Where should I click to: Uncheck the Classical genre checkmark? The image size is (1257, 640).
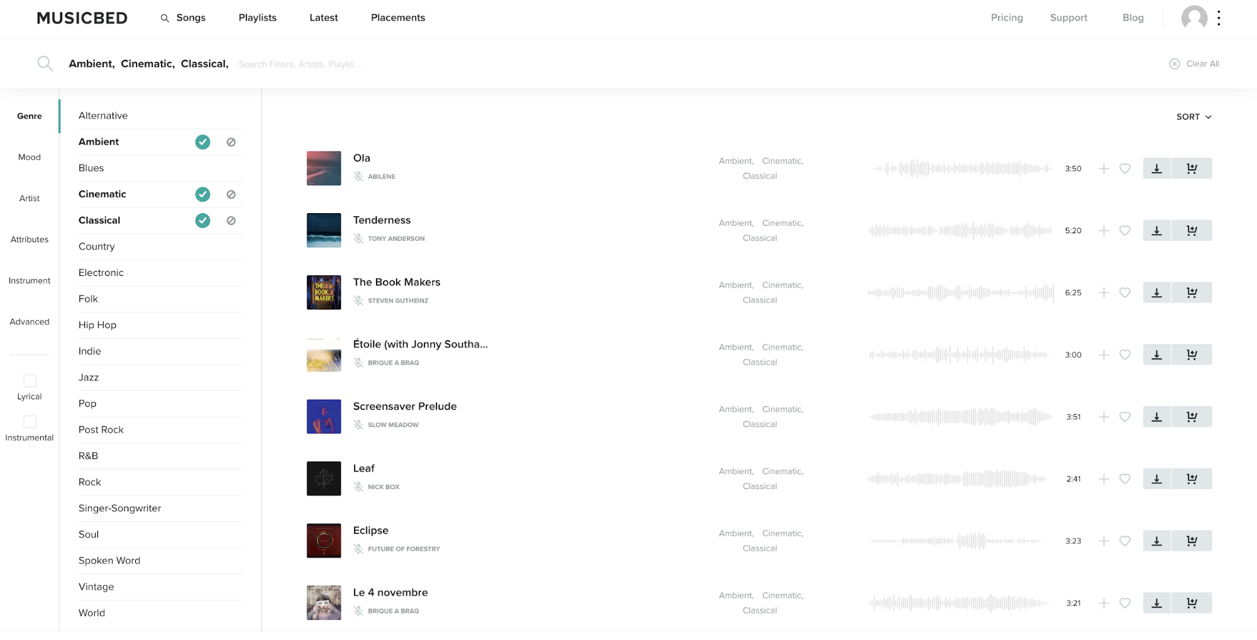(202, 221)
